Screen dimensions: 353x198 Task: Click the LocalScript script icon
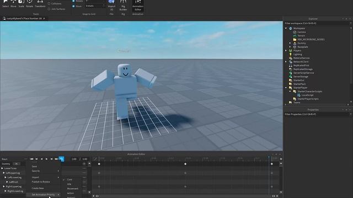point(299,95)
